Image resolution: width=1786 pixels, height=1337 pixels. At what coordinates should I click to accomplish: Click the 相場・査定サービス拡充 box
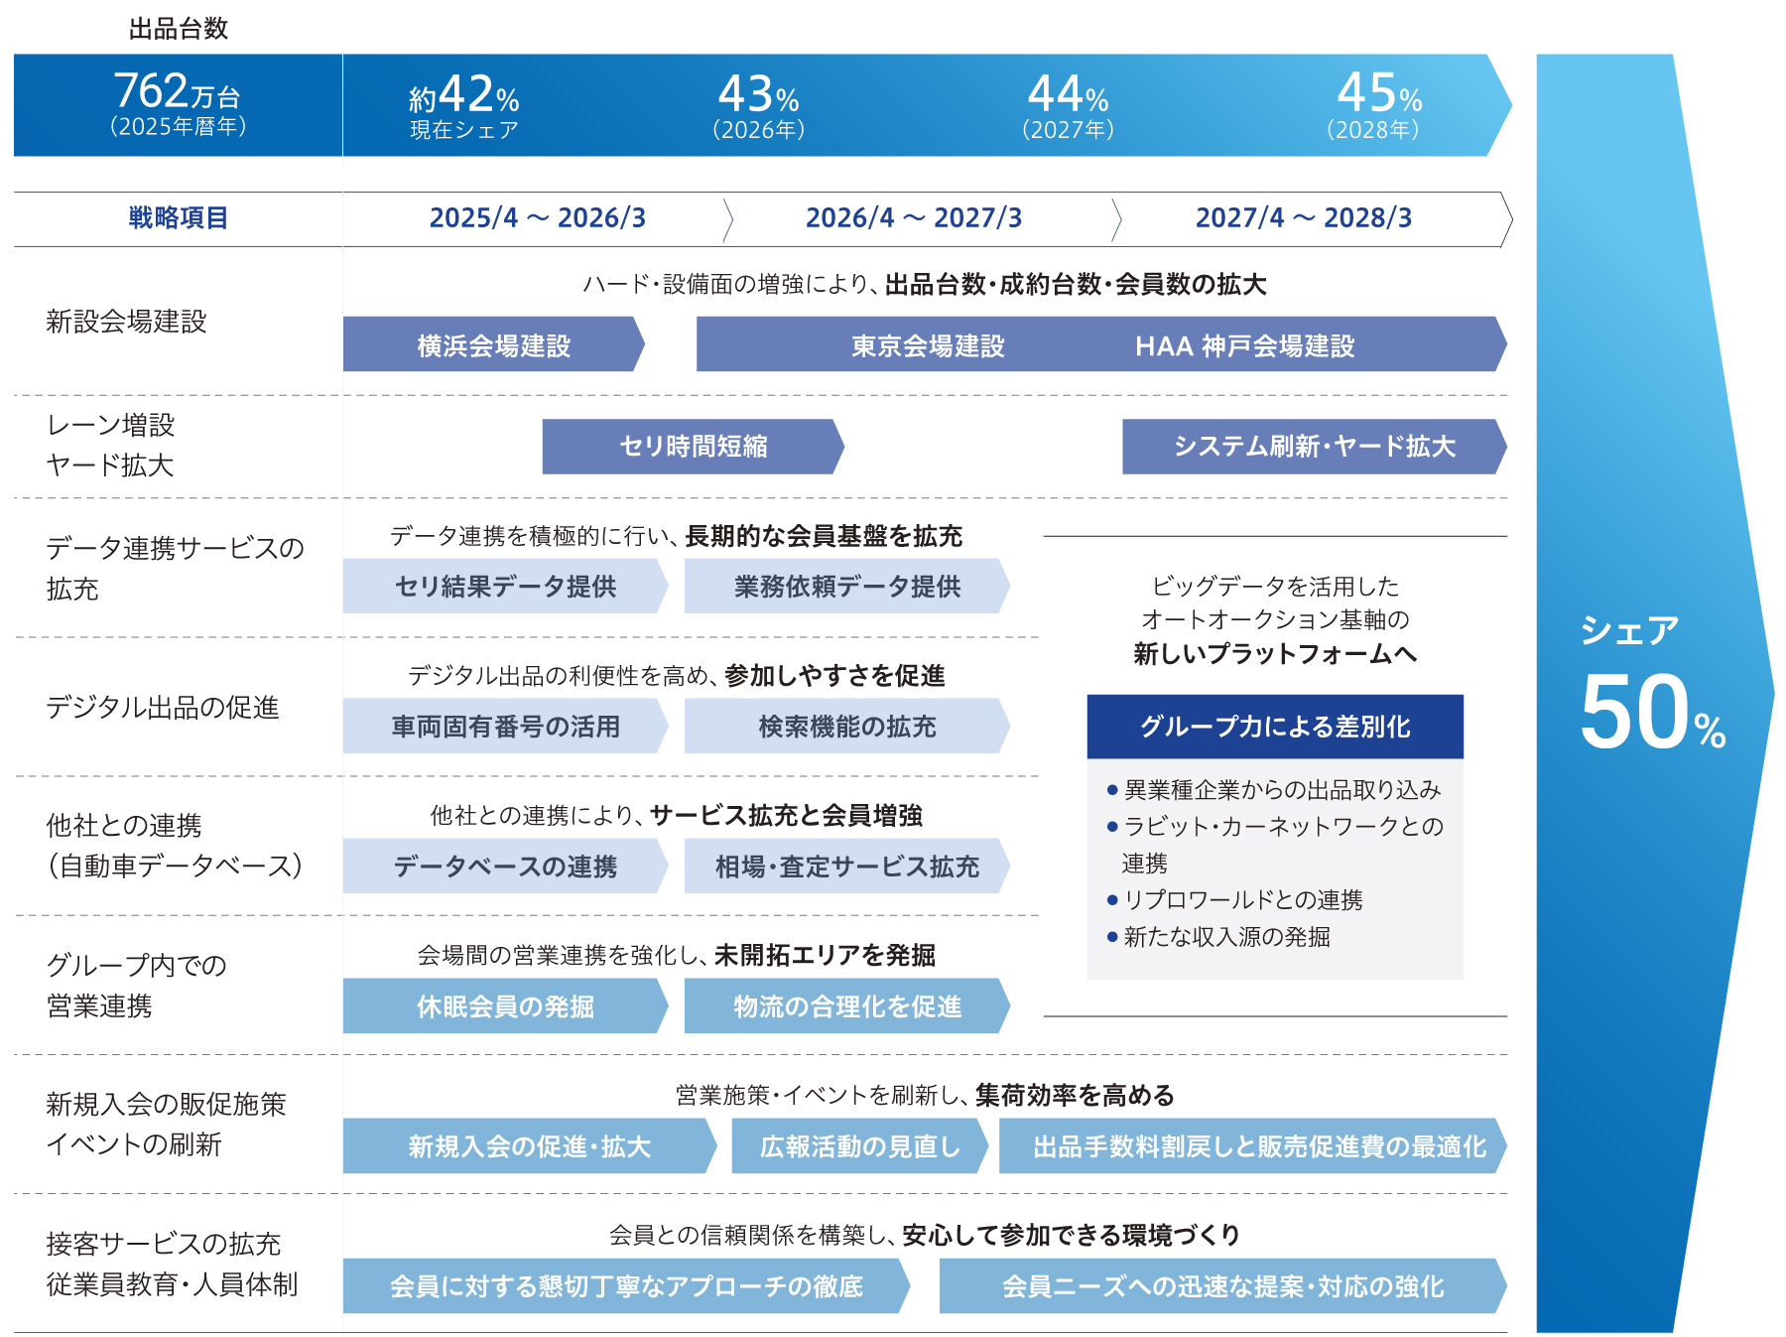(x=846, y=867)
